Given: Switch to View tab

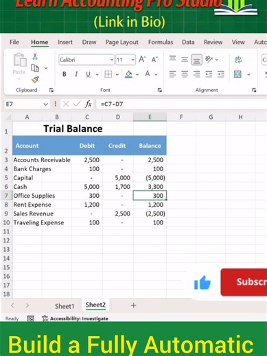Looking at the screenshot, I should 238,42.
